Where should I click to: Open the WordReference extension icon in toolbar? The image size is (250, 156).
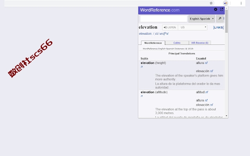click(225, 3)
